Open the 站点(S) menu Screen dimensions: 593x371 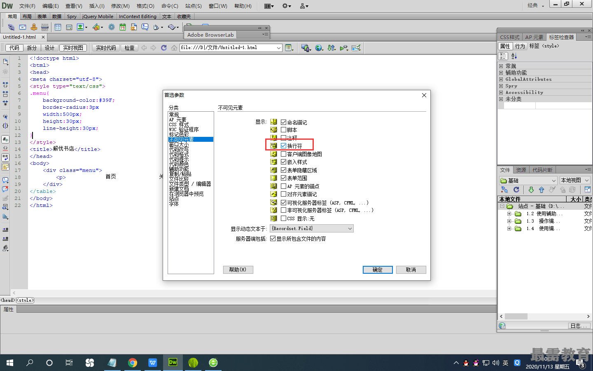[194, 6]
